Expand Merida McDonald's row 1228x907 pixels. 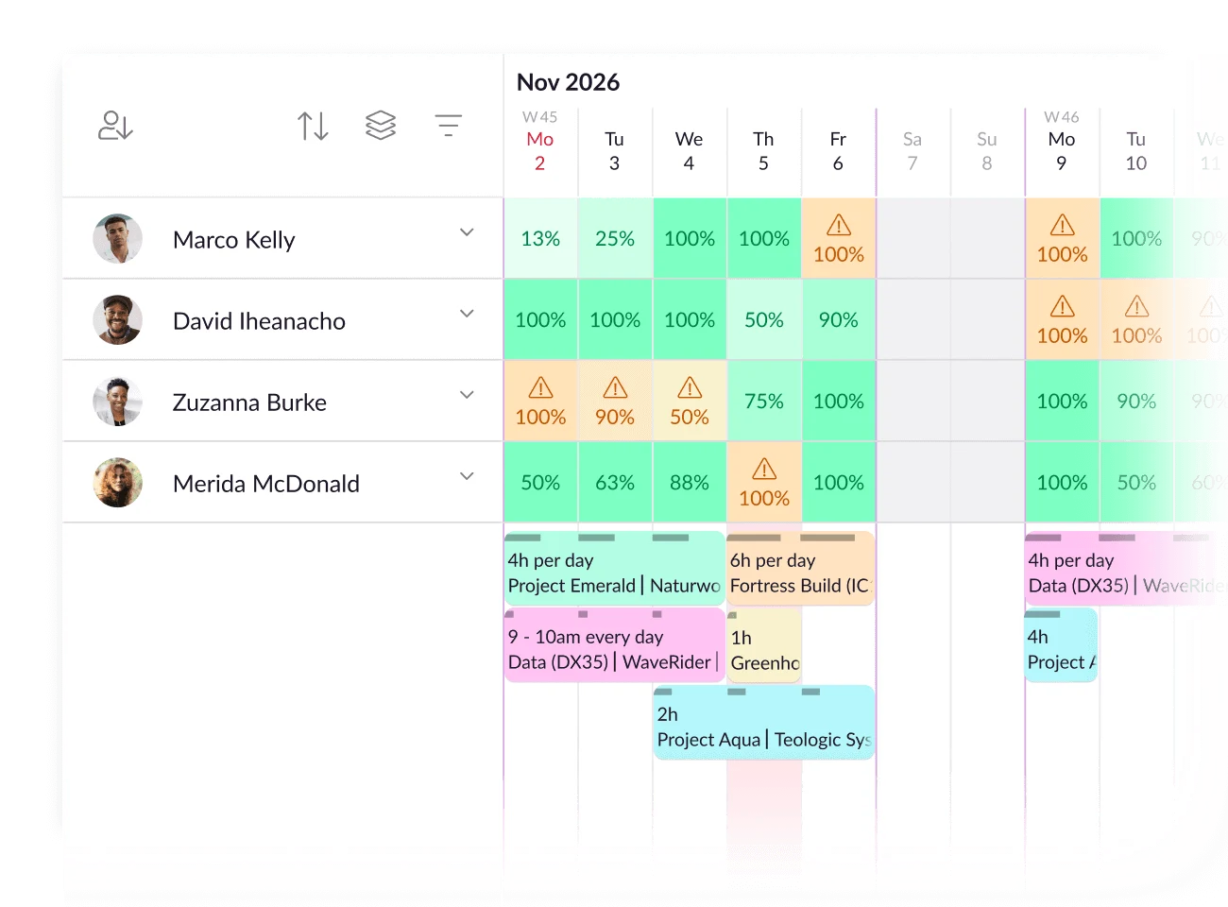point(467,476)
